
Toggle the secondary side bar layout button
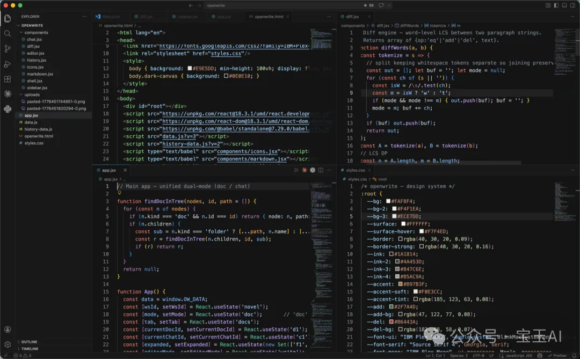[572, 5]
